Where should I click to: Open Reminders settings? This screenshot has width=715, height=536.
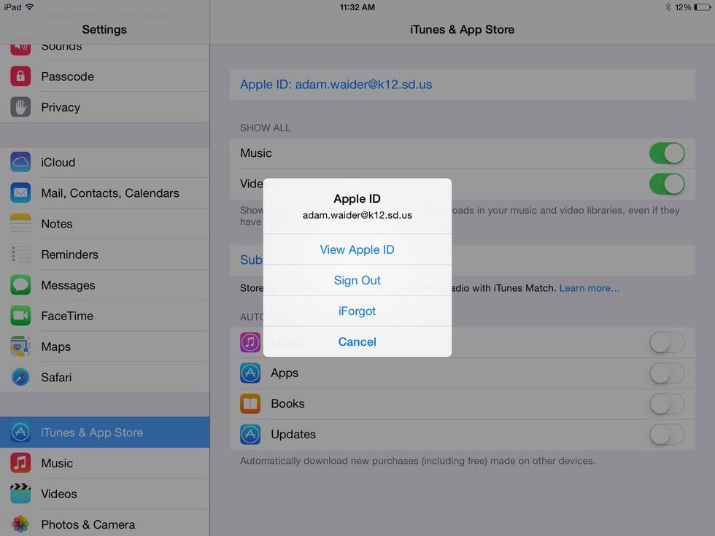105,255
